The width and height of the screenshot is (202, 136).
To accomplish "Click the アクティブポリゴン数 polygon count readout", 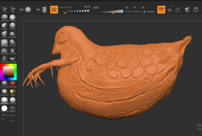I will pyautogui.click(x=140, y=12).
